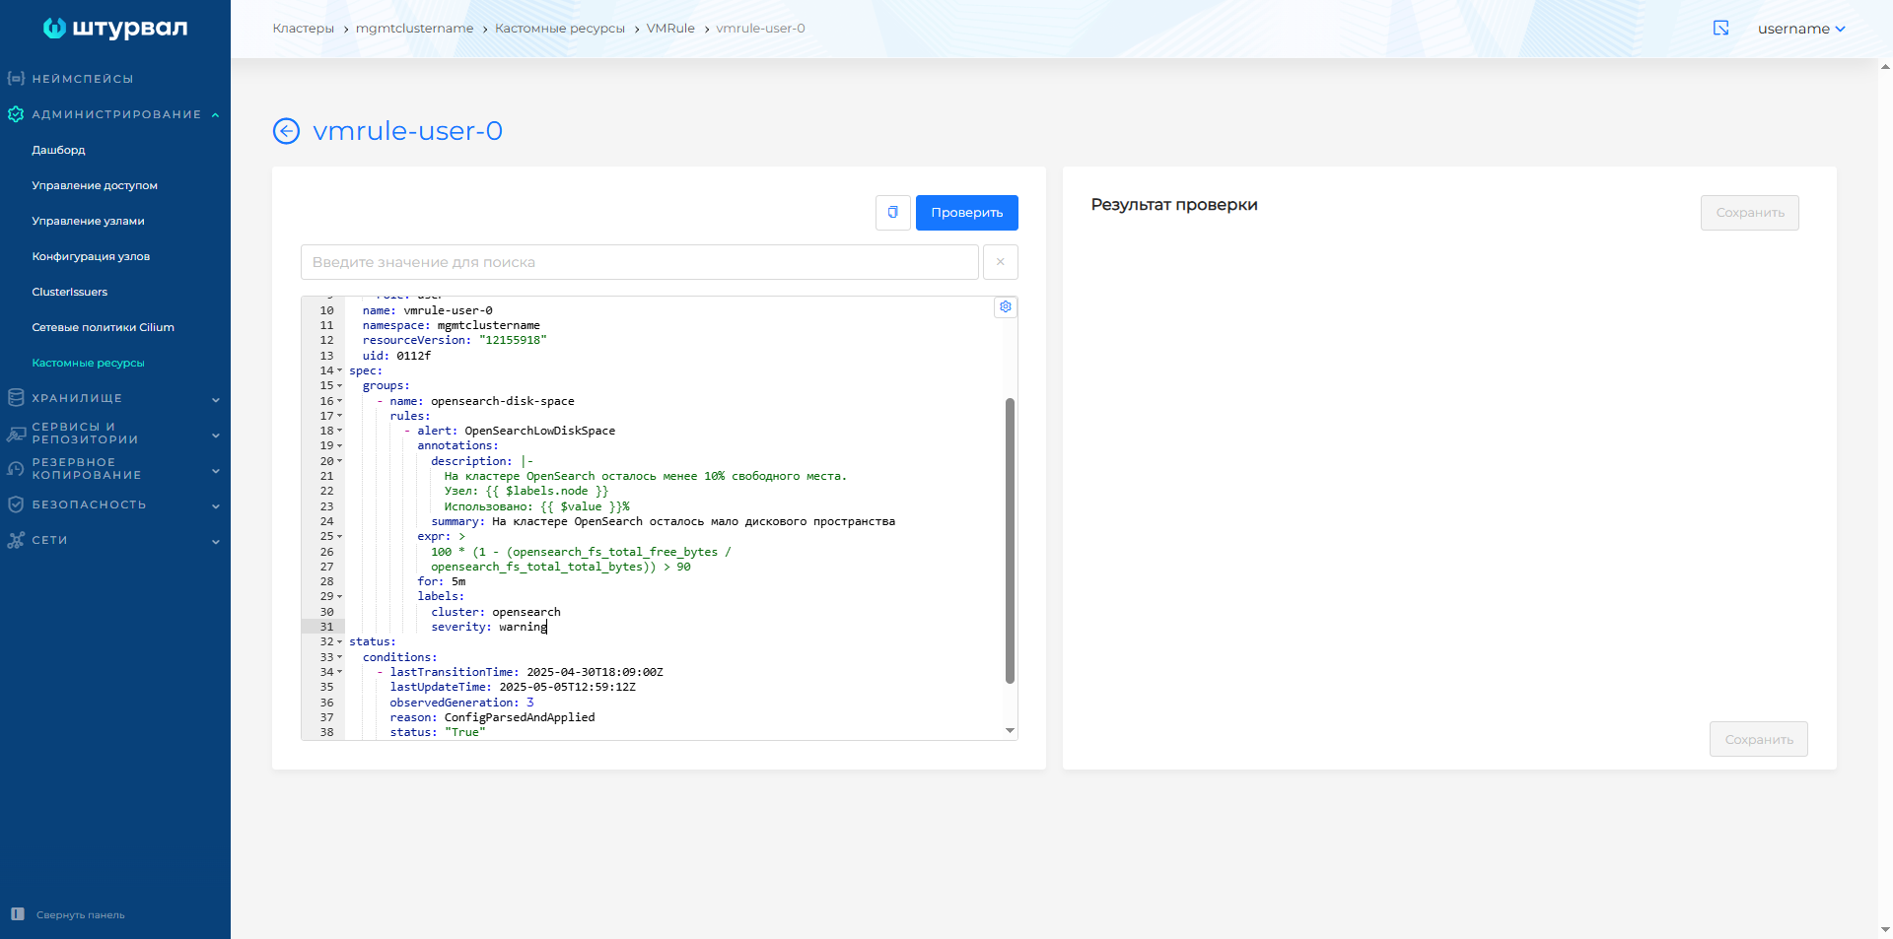Image resolution: width=1893 pixels, height=939 pixels.
Task: Click the 'observedGeneration: 3' line
Action: coord(461,703)
